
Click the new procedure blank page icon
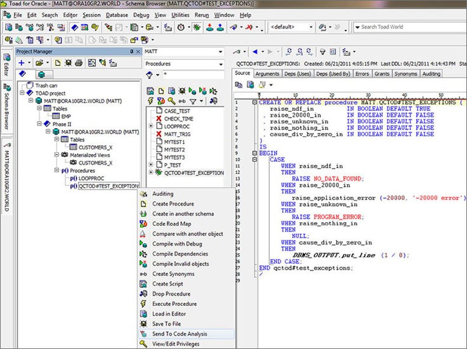[x=161, y=91]
